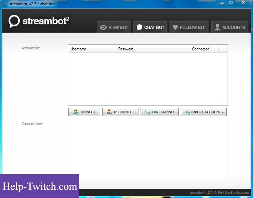Screen dimensions: 253x198
Task: Click the Connected column header
Action: click(204, 49)
